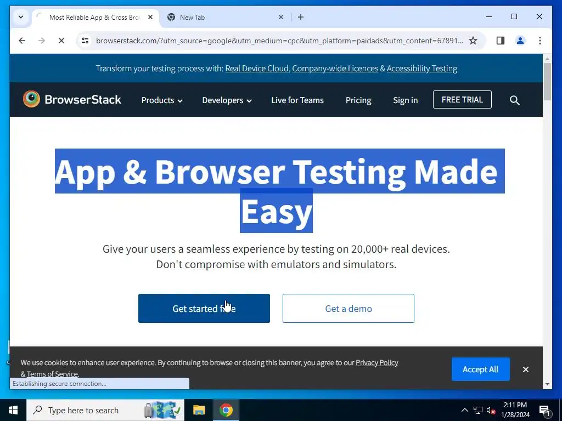
Task: Close the New Tab tab
Action: pos(281,17)
